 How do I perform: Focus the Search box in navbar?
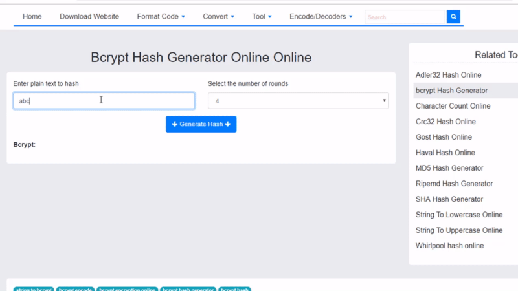coord(405,17)
